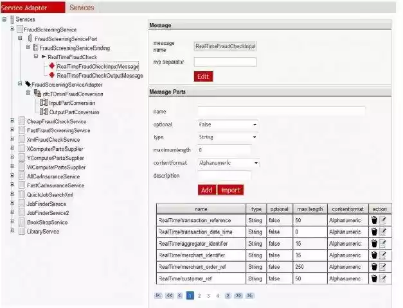Select JobFinderService2 in the tree
Screen dimensions: 403x308
(x=48, y=213)
